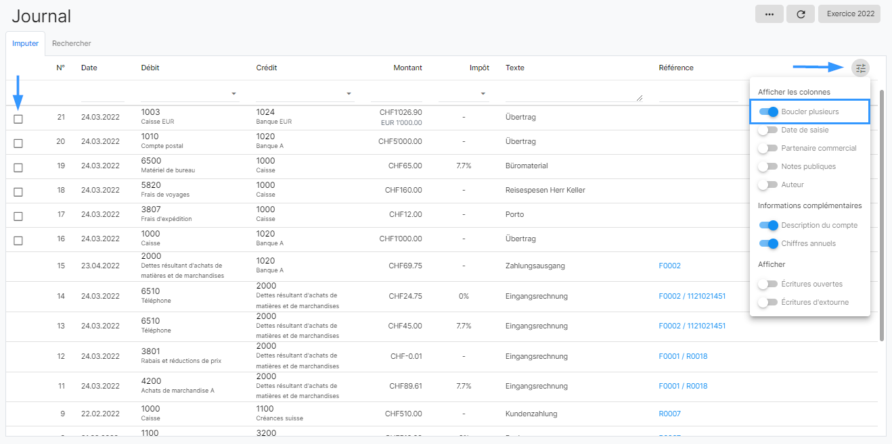Click debit account 1010 Compte postal
The height and width of the screenshot is (444, 892).
click(162, 141)
